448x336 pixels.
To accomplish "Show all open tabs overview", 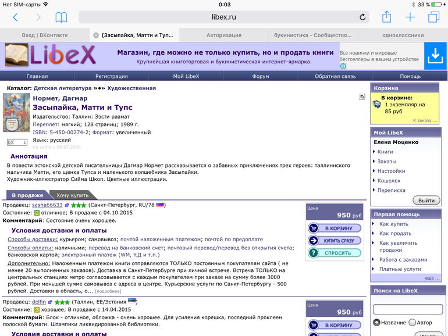I will (433, 17).
